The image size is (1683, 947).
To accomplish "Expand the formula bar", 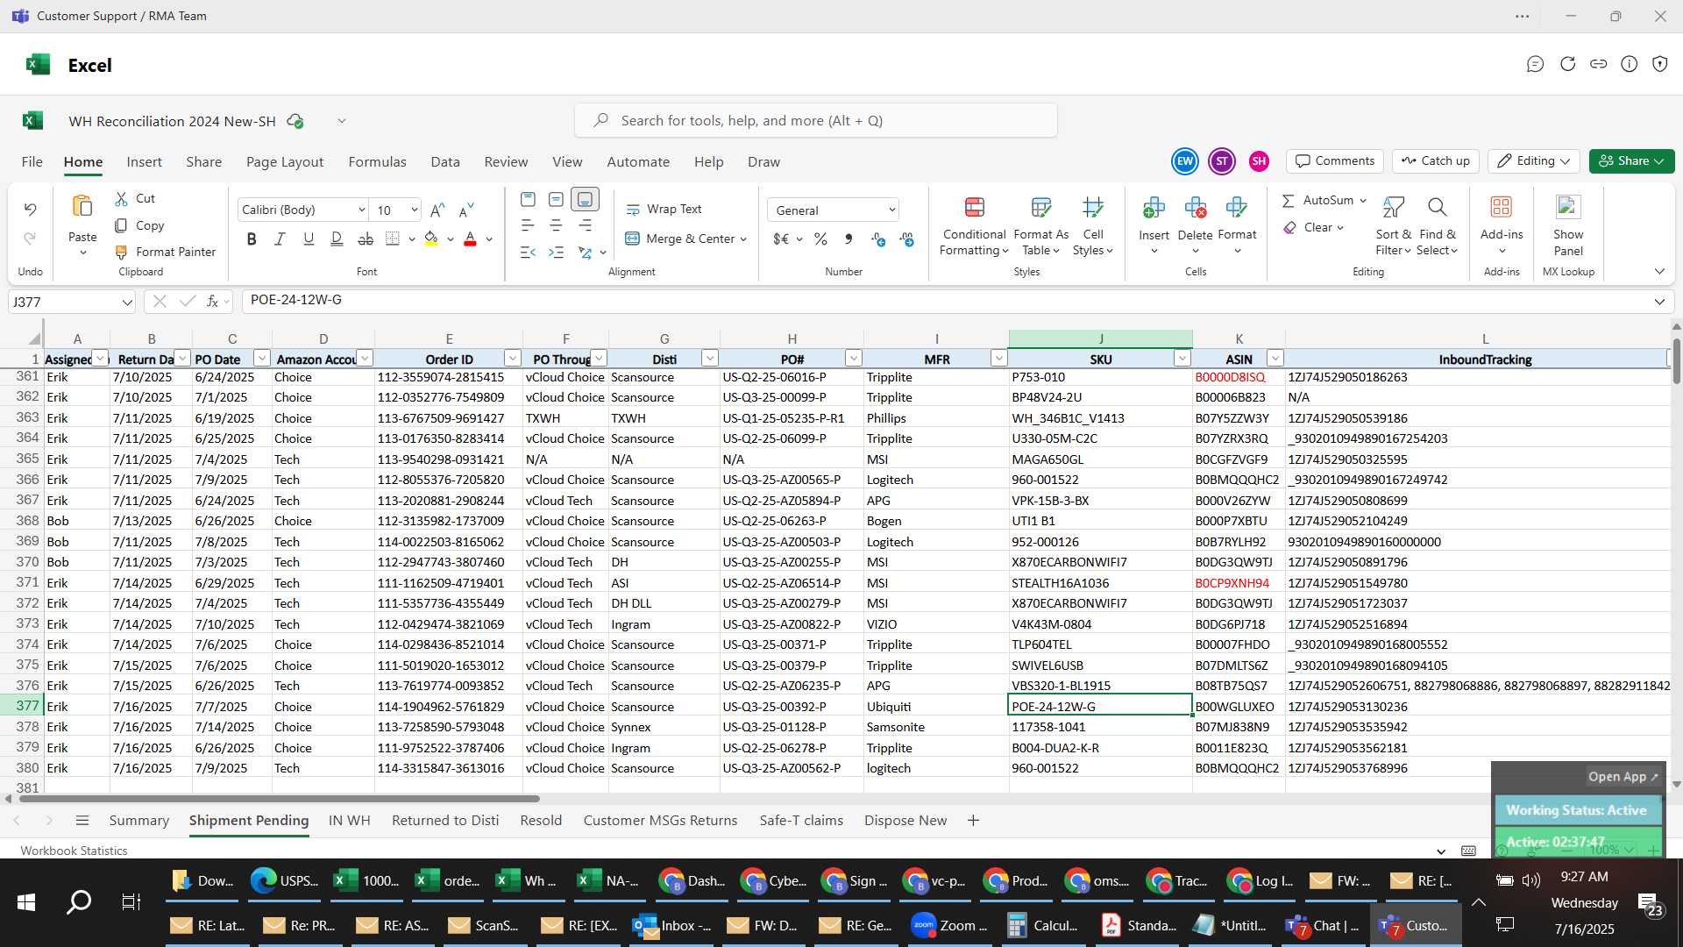I will [x=1659, y=302].
